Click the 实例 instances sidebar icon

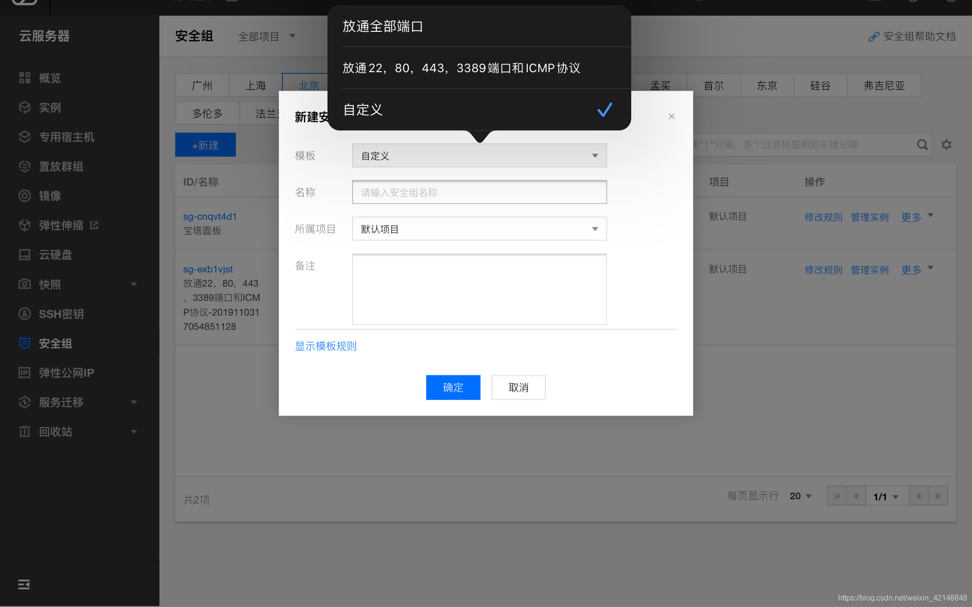click(25, 107)
